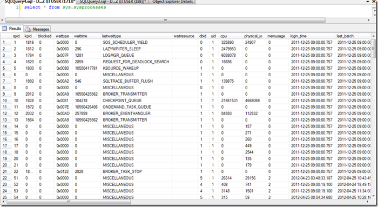Select the KSOURCE_WAKEUP cell
The height and width of the screenshot is (207, 378).
[x=137, y=68]
